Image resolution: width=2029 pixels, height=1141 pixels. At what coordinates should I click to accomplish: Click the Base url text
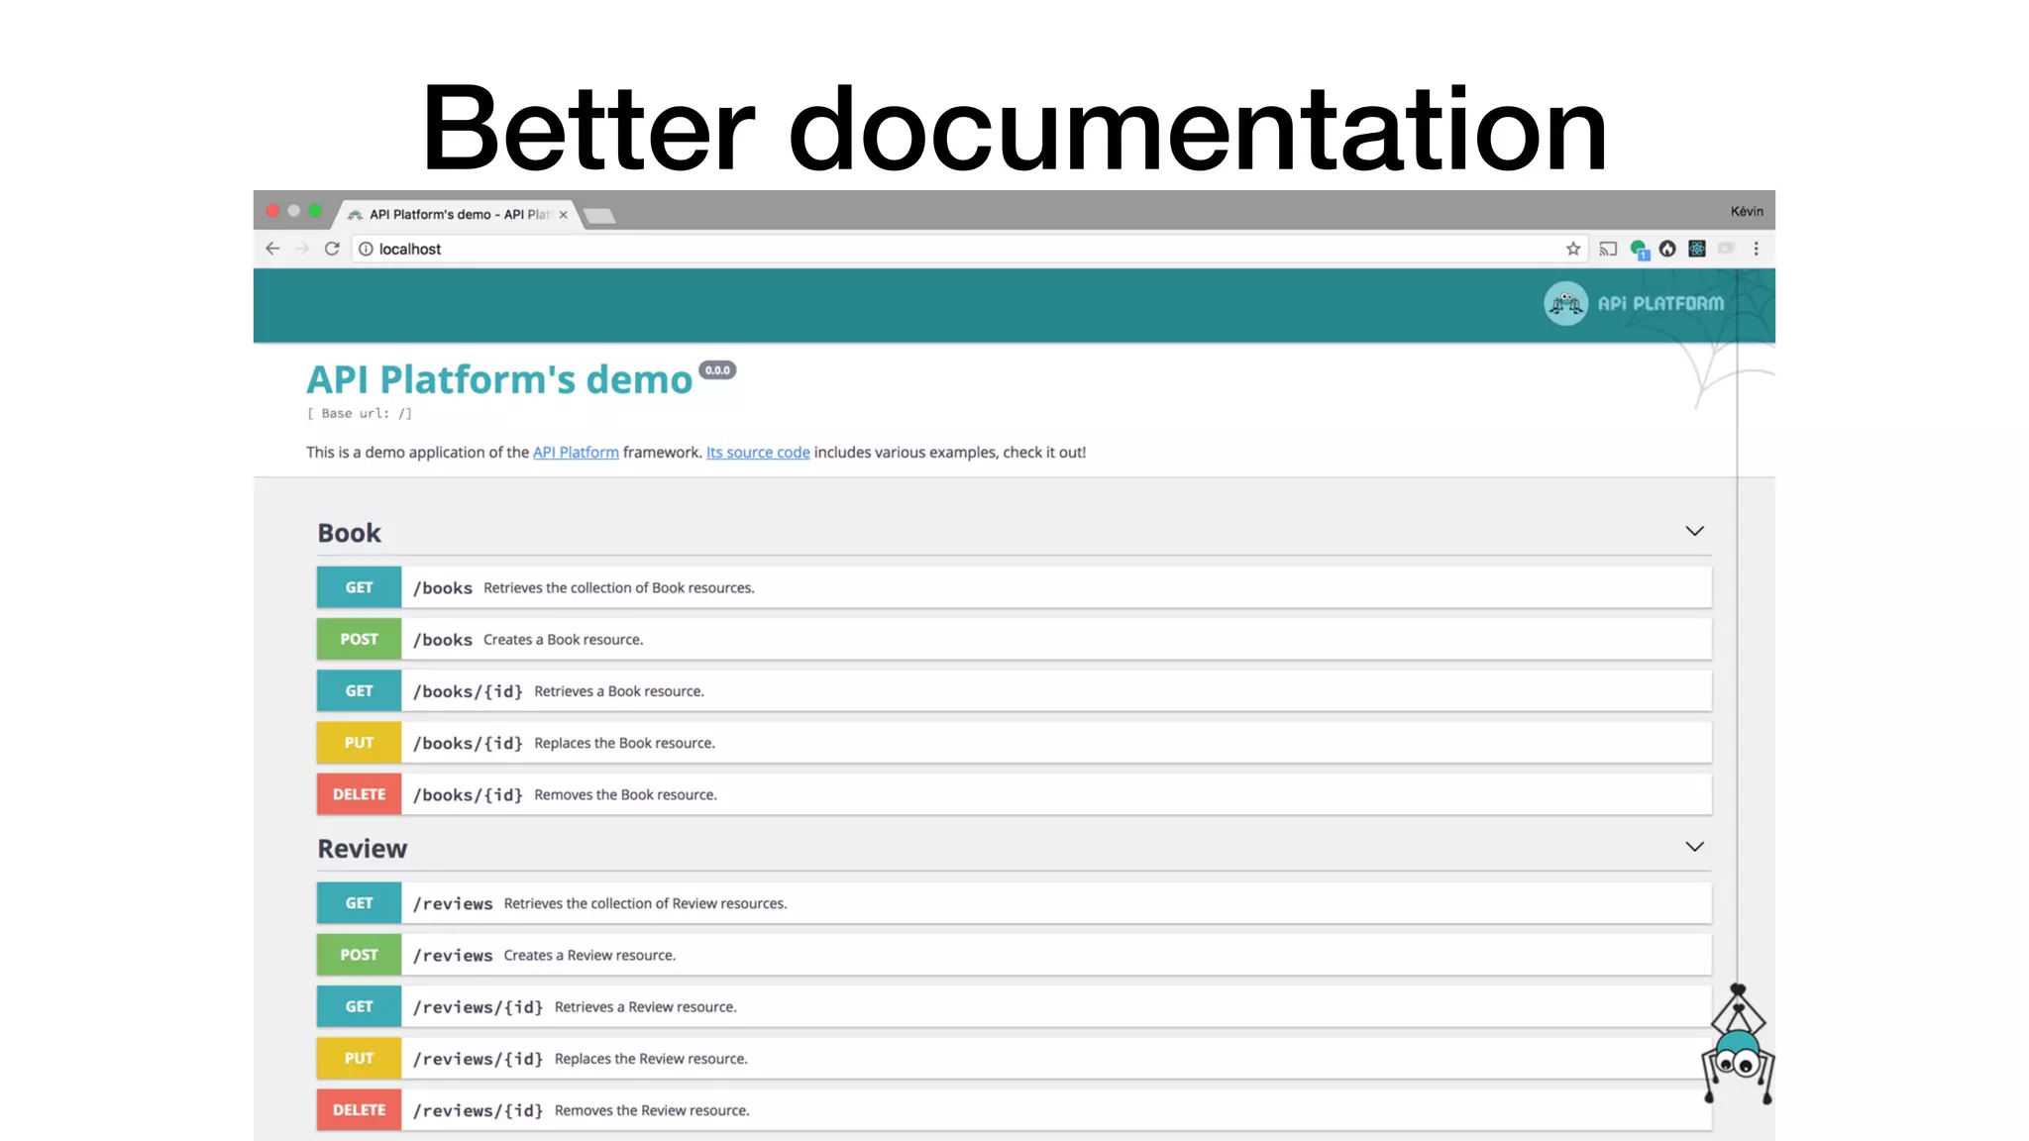pyautogui.click(x=359, y=414)
